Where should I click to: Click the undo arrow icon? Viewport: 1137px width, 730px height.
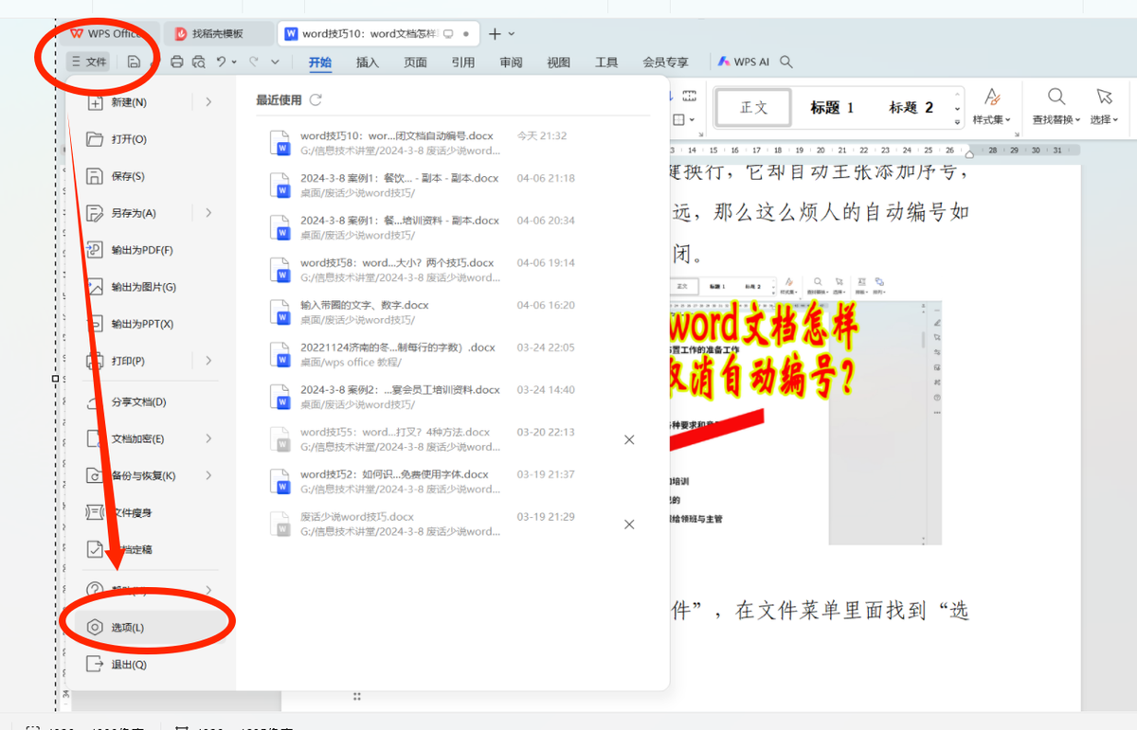221,62
